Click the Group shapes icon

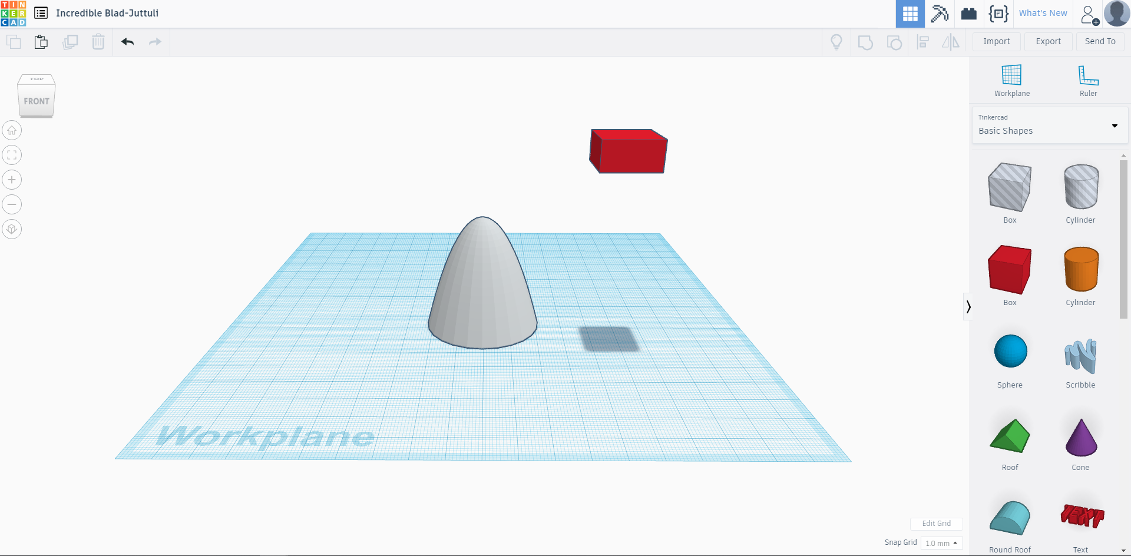[865, 42]
